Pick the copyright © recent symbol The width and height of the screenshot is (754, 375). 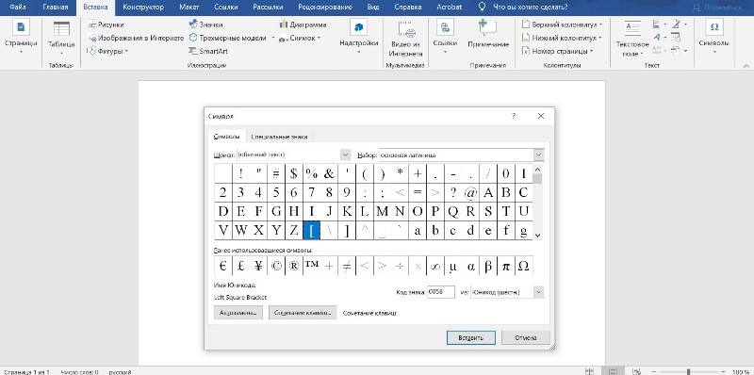276,266
